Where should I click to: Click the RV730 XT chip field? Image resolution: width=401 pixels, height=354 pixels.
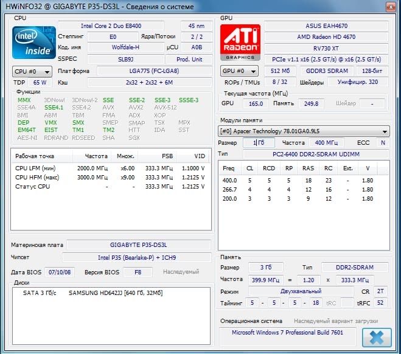click(x=326, y=48)
